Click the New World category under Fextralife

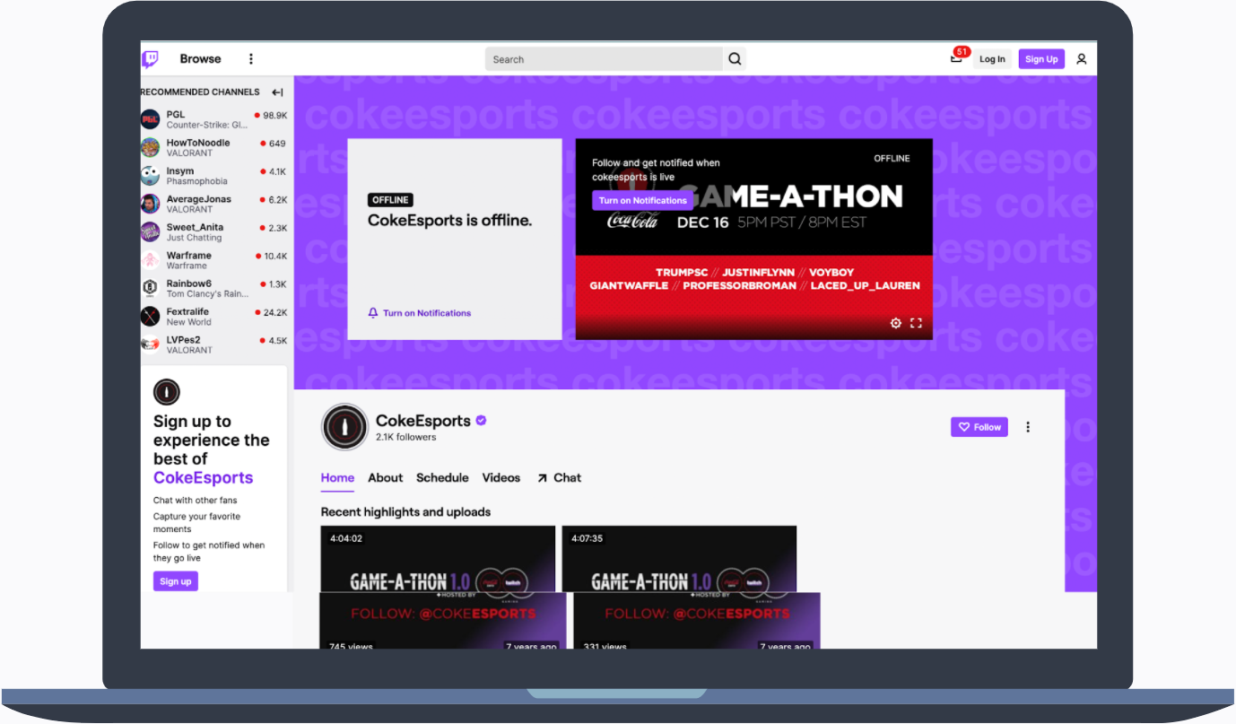(x=189, y=322)
